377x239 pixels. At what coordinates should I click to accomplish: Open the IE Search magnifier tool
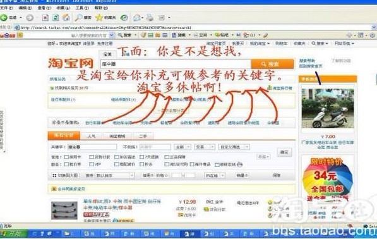coord(83,18)
